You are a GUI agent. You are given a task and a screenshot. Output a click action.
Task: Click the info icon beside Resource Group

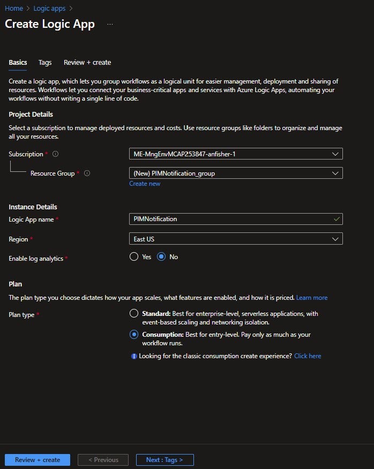pos(87,173)
